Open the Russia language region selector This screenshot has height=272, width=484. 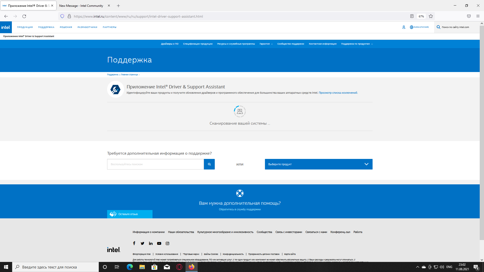coord(419,27)
